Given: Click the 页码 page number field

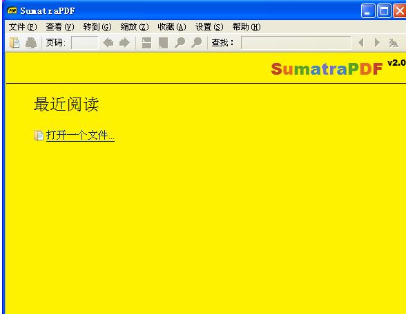Looking at the screenshot, I should pyautogui.click(x=85, y=43).
